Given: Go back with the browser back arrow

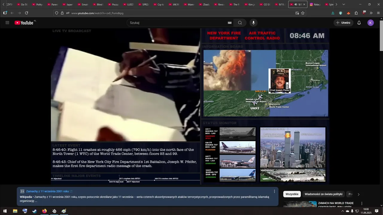Looking at the screenshot, I should pyautogui.click(x=12, y=13).
